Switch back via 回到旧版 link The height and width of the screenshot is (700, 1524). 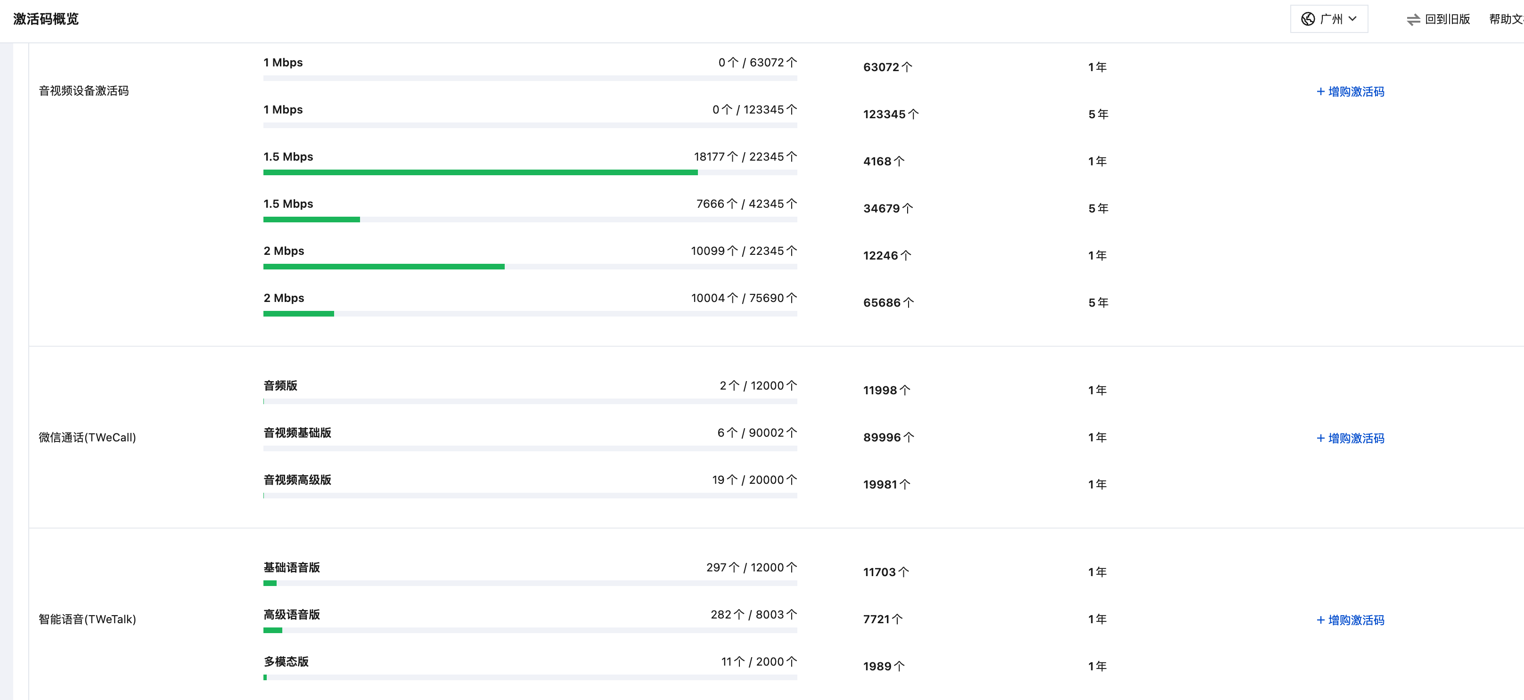point(1447,19)
